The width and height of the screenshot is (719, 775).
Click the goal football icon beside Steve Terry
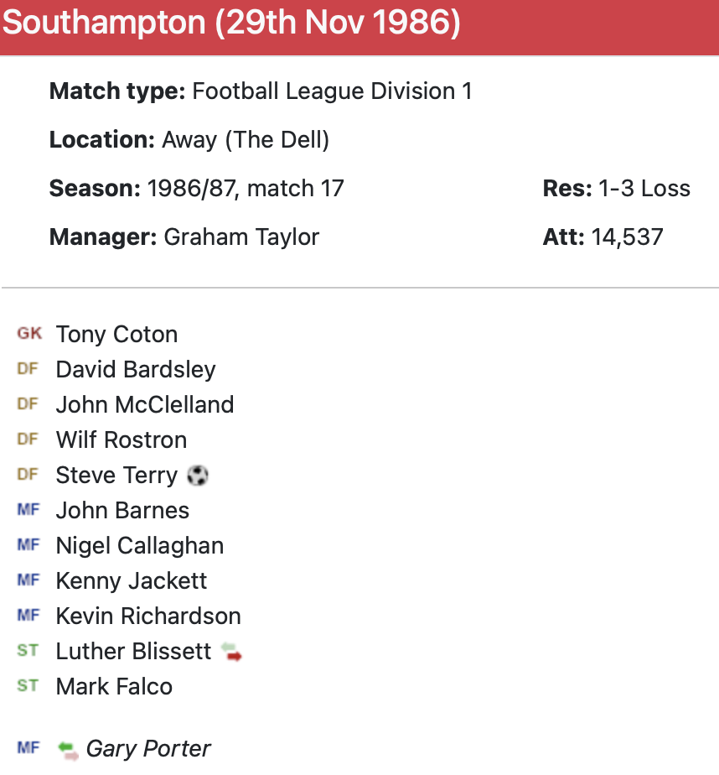pos(198,476)
